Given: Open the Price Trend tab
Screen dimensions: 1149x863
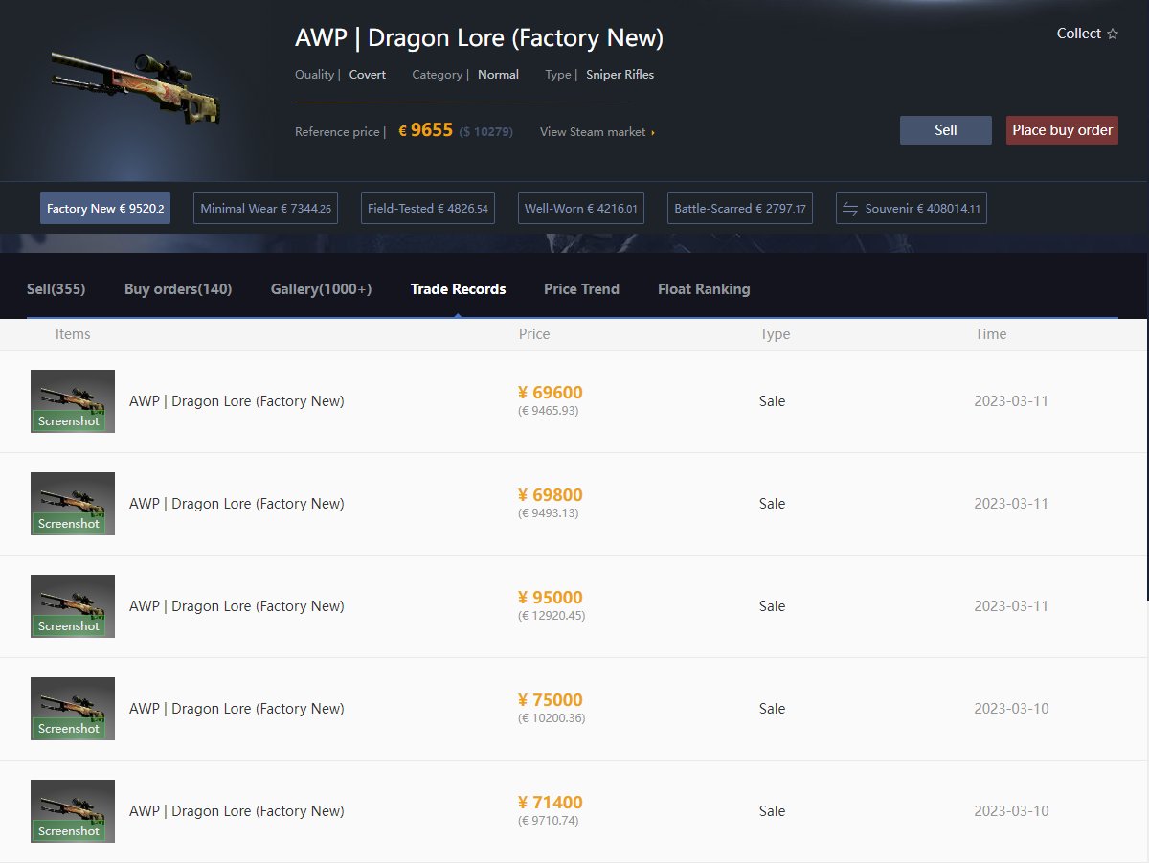Looking at the screenshot, I should 581,289.
